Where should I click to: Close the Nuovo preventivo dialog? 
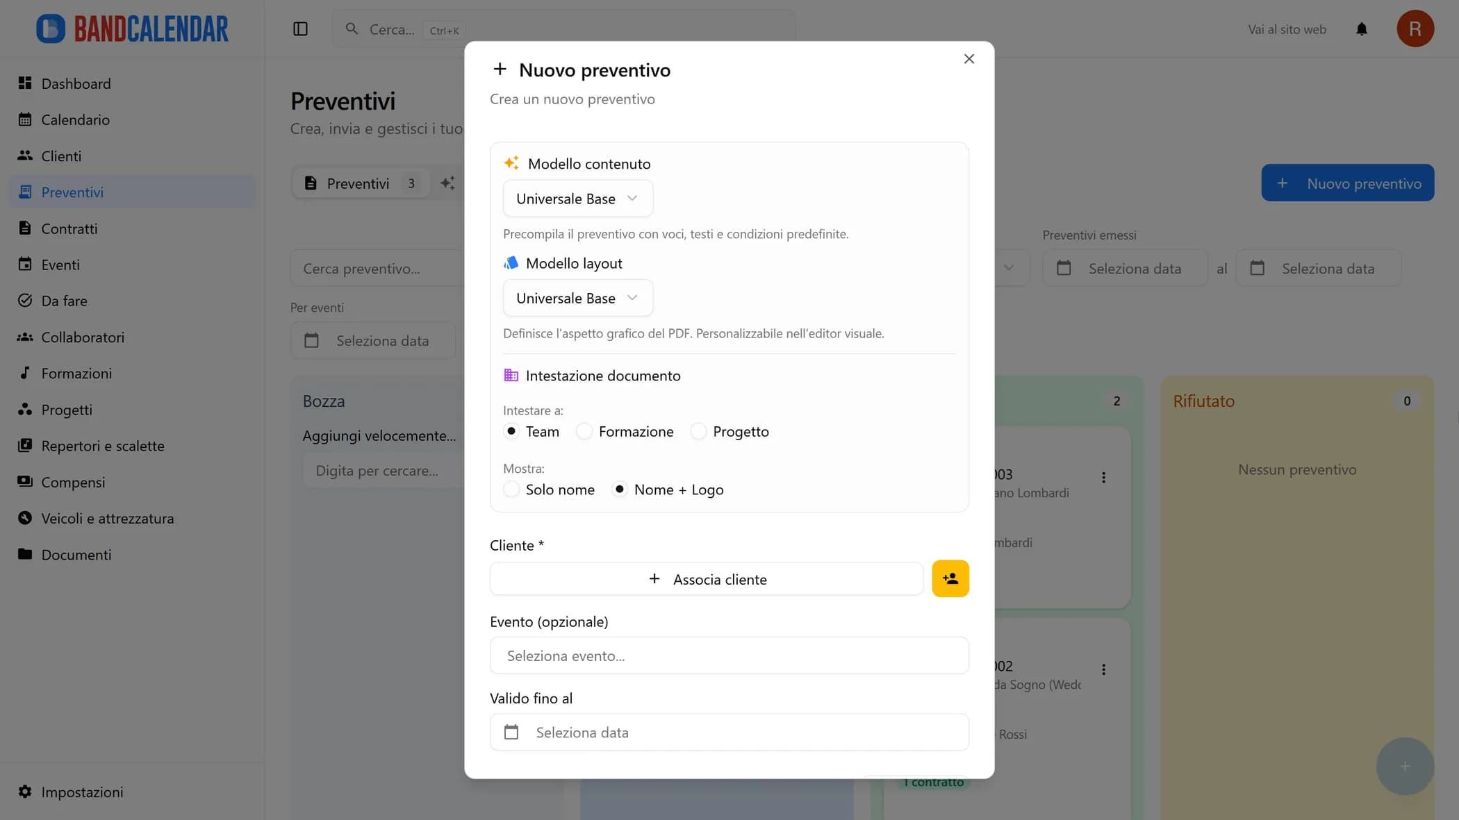pos(969,59)
